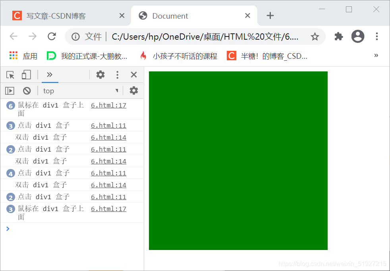Expand hidden DevTools panels with the chevron

(50, 75)
